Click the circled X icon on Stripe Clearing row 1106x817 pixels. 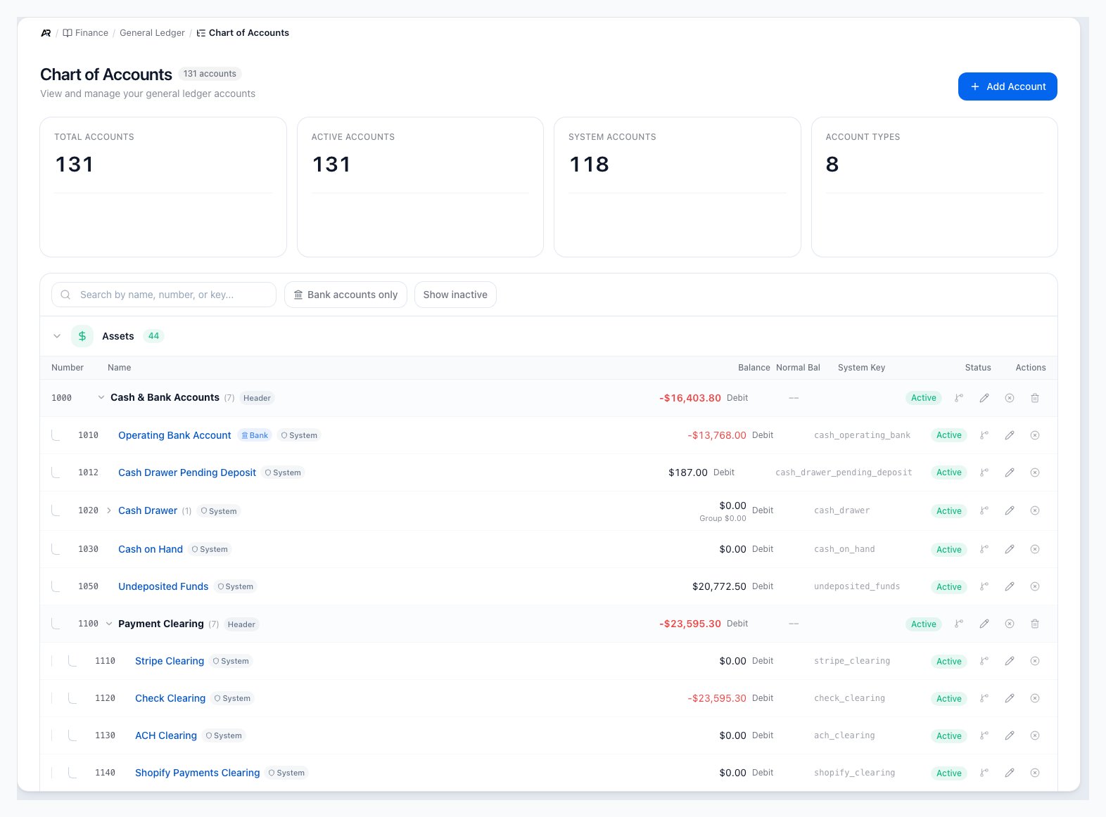(1035, 661)
